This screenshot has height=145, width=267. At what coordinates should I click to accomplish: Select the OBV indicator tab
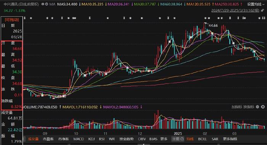tap(142, 139)
